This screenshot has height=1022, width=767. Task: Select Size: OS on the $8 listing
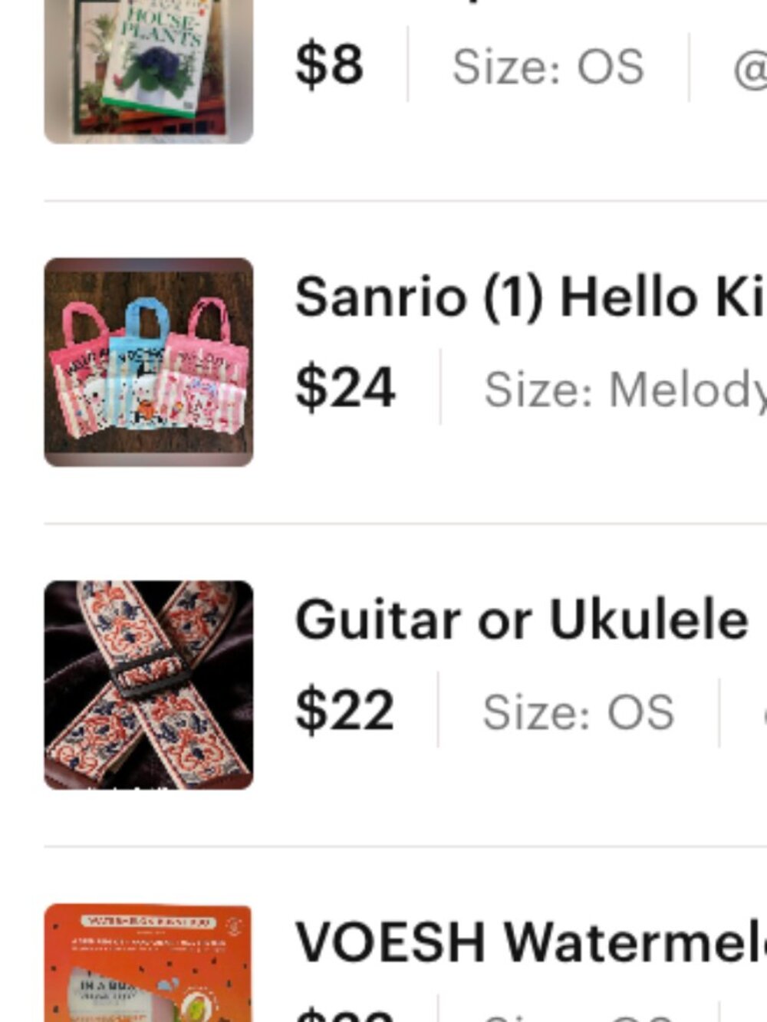[x=548, y=67]
